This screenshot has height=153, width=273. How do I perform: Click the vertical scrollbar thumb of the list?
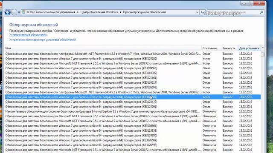263,54
